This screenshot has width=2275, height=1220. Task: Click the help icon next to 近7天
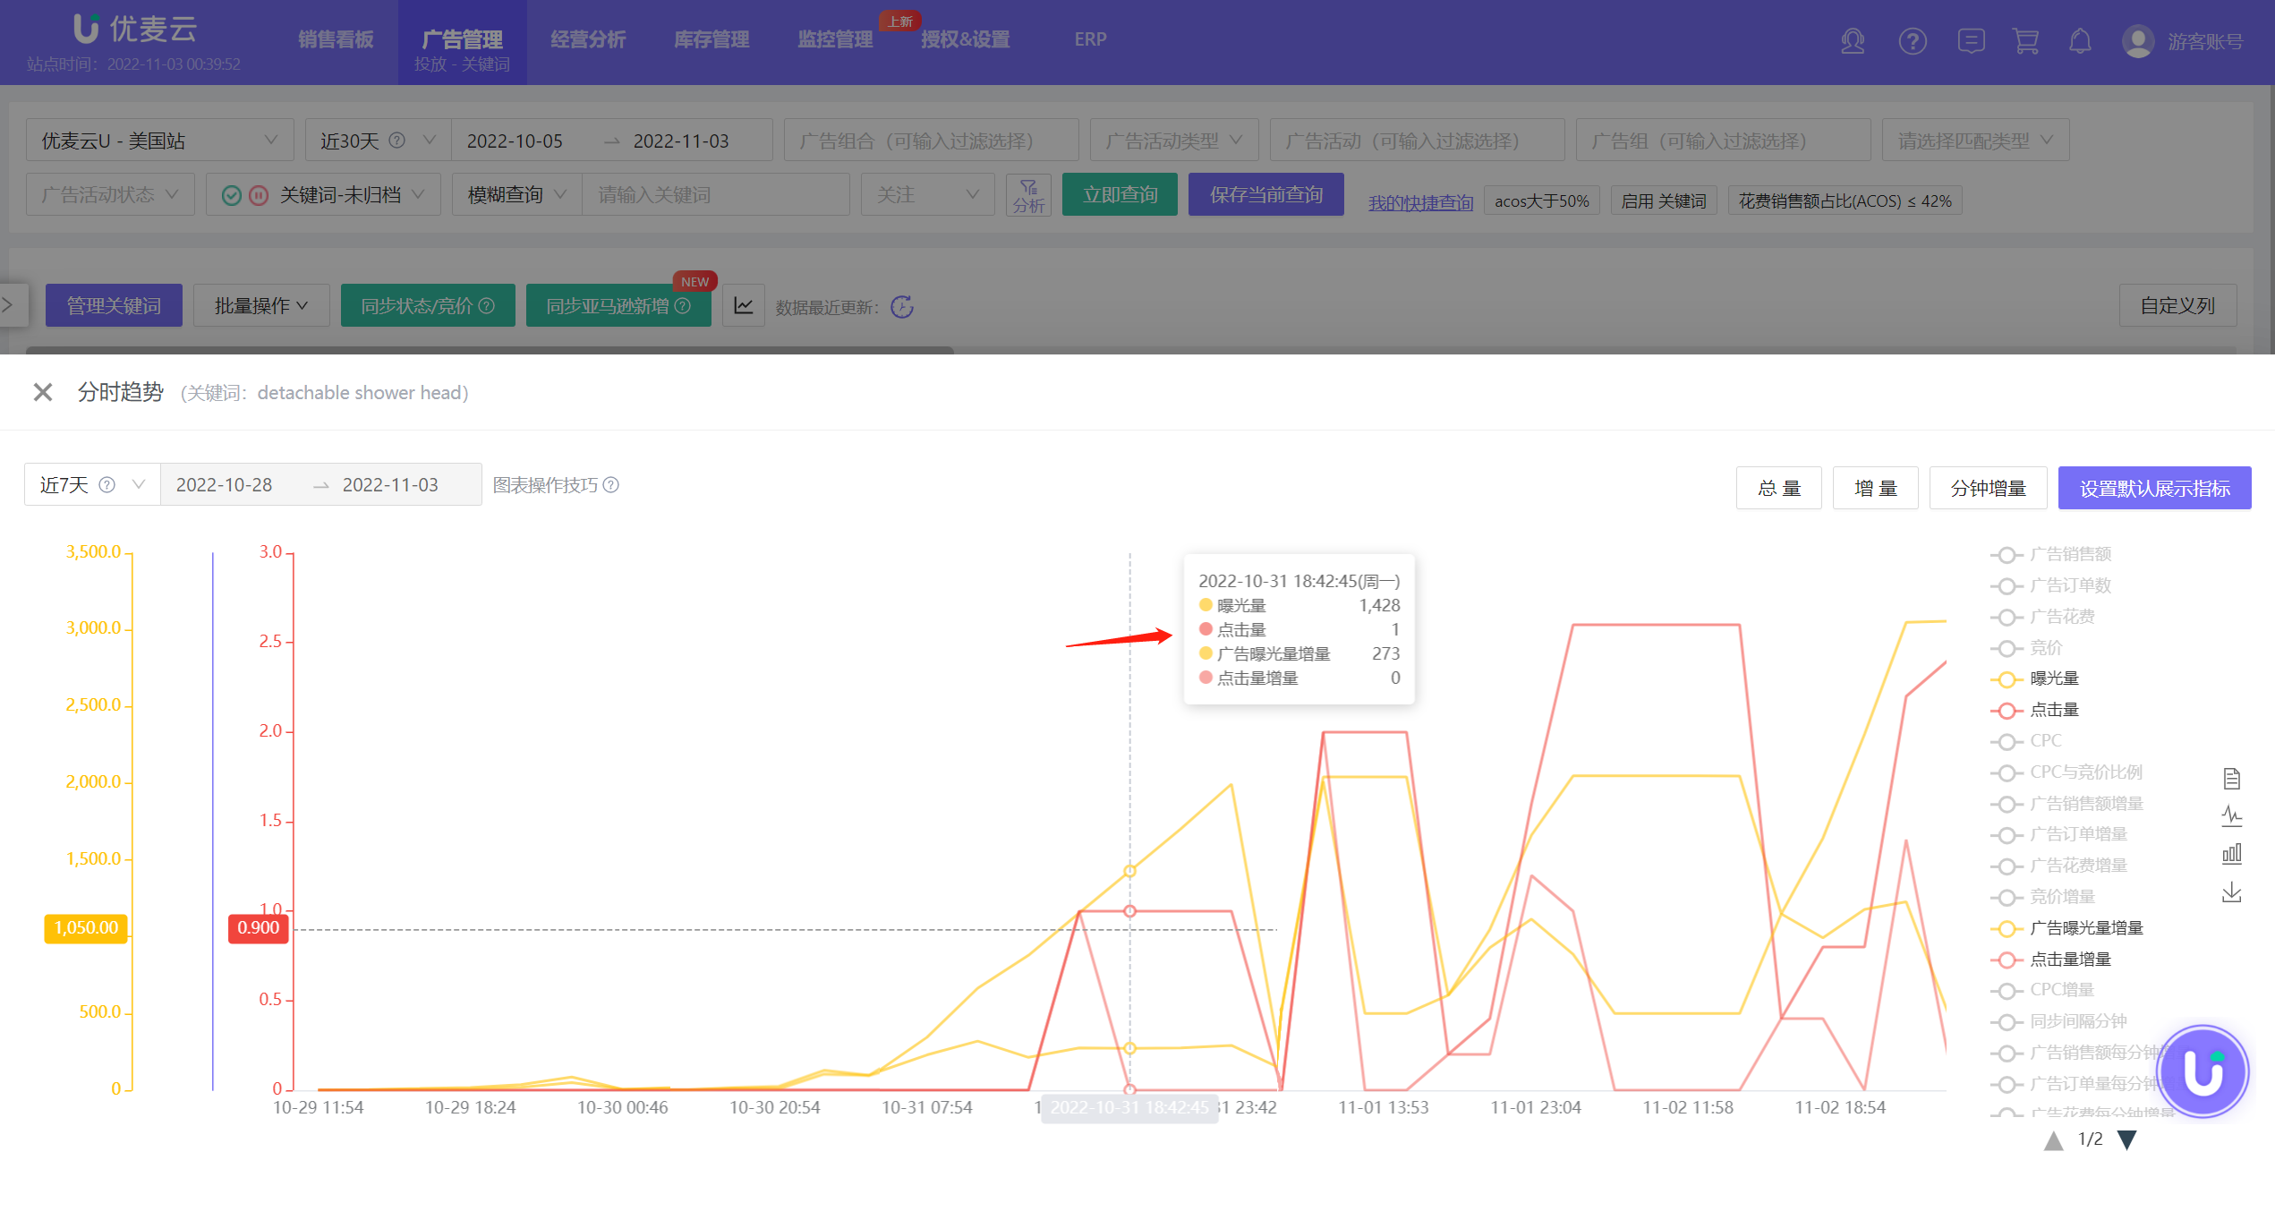pyautogui.click(x=107, y=485)
